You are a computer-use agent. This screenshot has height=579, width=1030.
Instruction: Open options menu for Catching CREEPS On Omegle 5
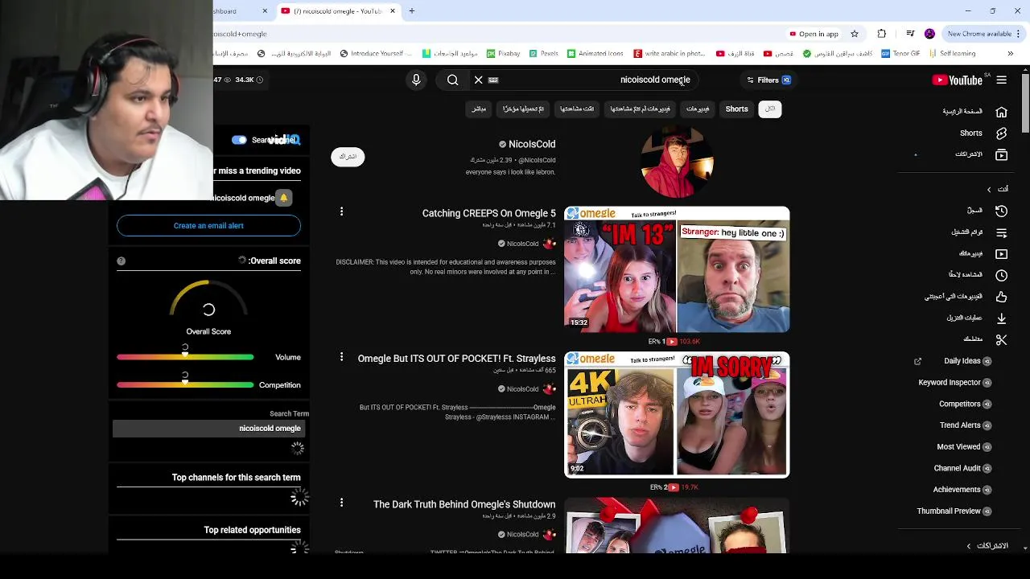point(341,211)
